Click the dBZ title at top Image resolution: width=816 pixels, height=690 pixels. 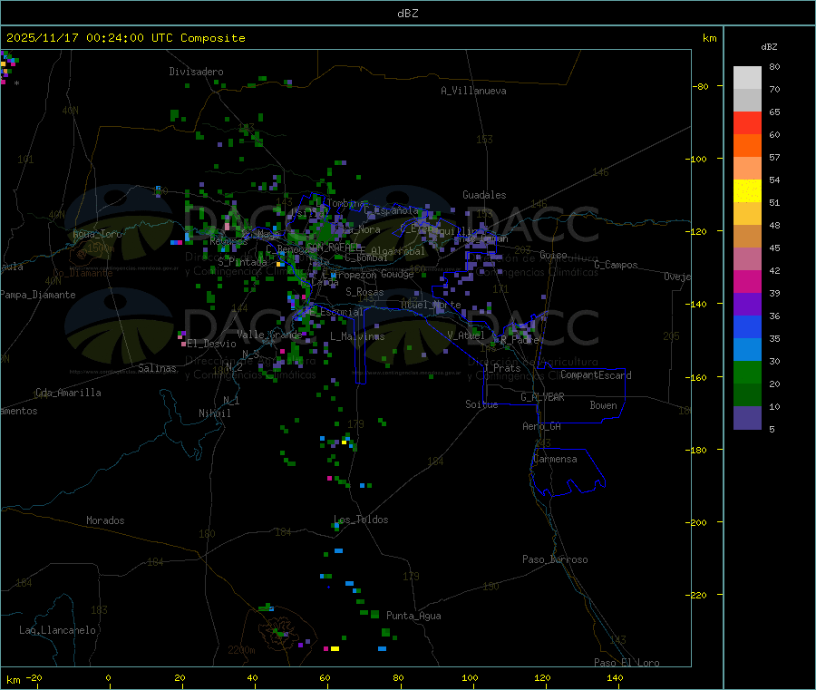click(407, 14)
